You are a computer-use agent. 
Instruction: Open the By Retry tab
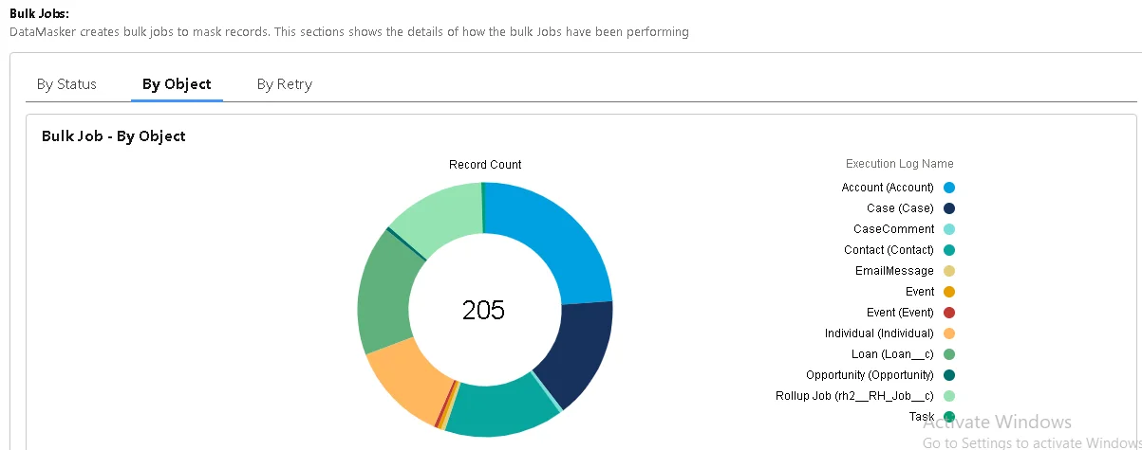coord(284,84)
